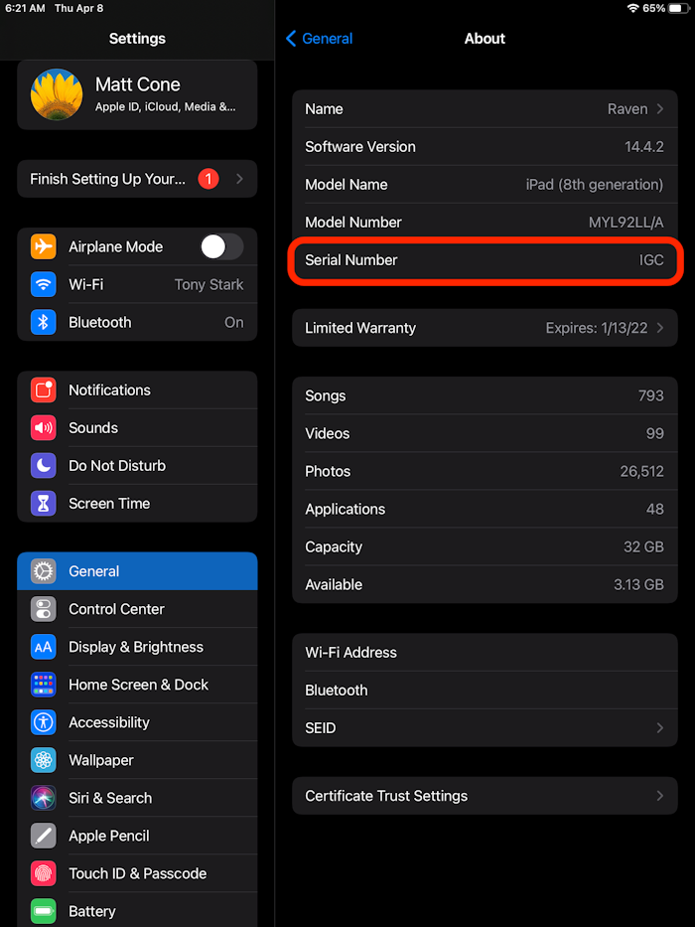Toggle the Airplane Mode switch
The height and width of the screenshot is (927, 695).
(x=221, y=246)
